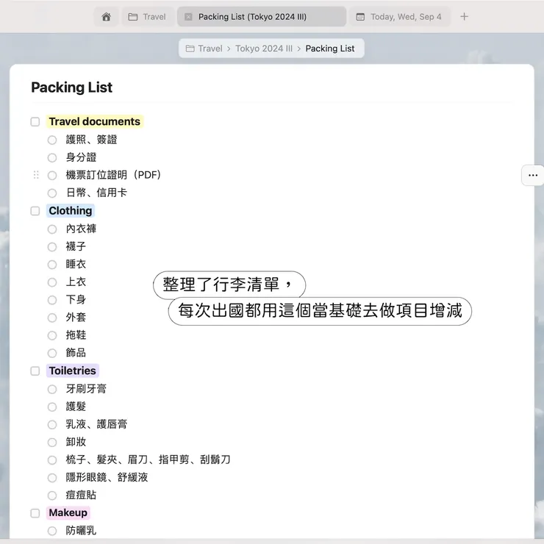Open the Today, Wed, Sep 4 tab
This screenshot has width=544, height=544.
coord(399,17)
